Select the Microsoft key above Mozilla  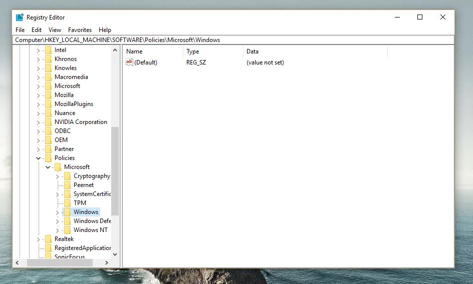(x=67, y=86)
